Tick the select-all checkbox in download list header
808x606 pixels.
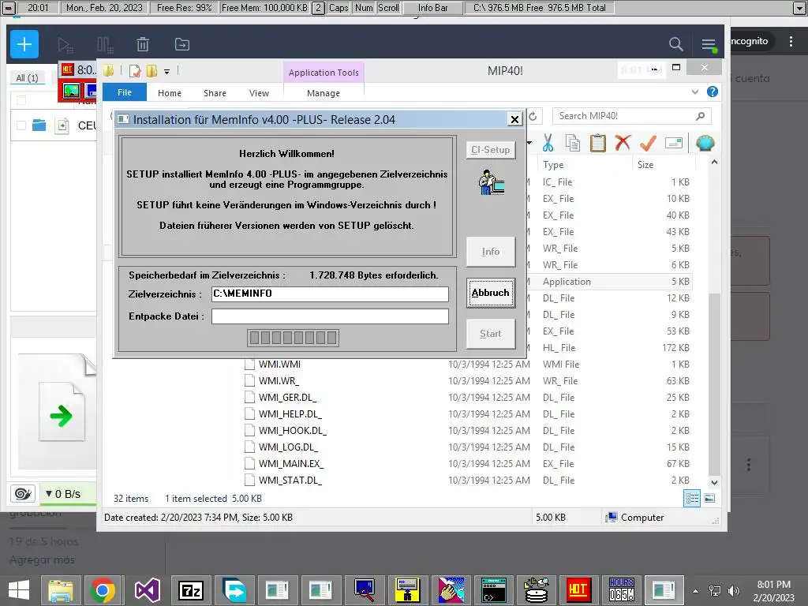point(21,100)
